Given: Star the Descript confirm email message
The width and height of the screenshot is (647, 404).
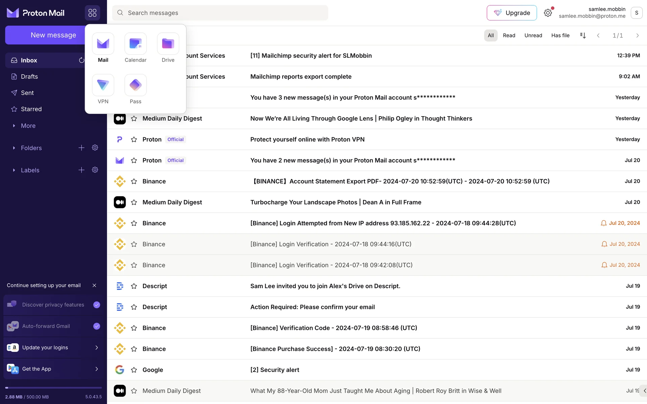Looking at the screenshot, I should [x=134, y=307].
